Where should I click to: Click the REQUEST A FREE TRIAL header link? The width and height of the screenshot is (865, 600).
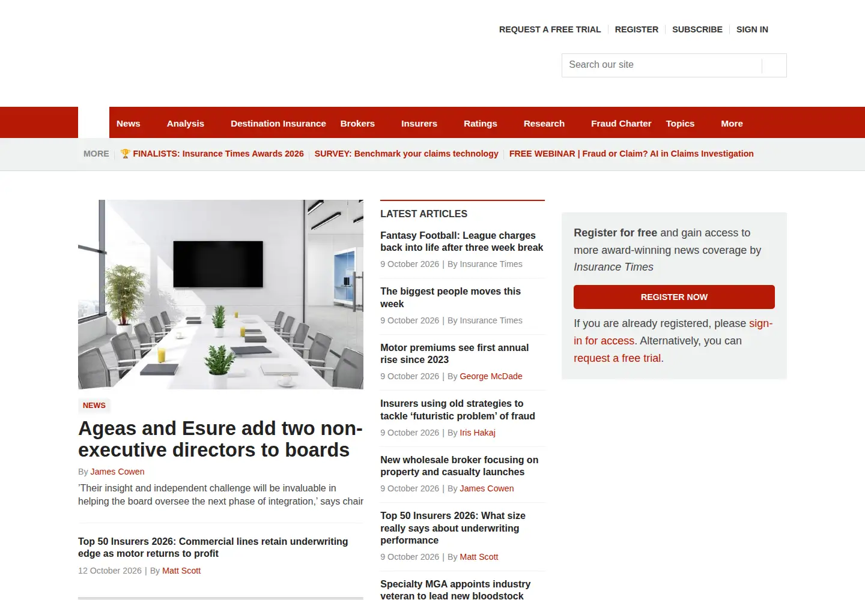pos(550,29)
